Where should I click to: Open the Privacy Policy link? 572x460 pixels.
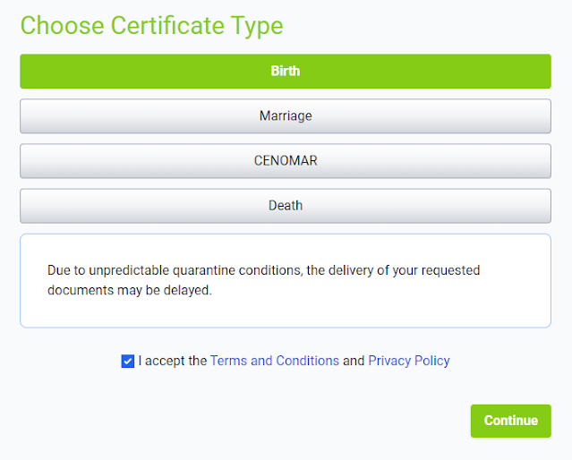point(408,362)
